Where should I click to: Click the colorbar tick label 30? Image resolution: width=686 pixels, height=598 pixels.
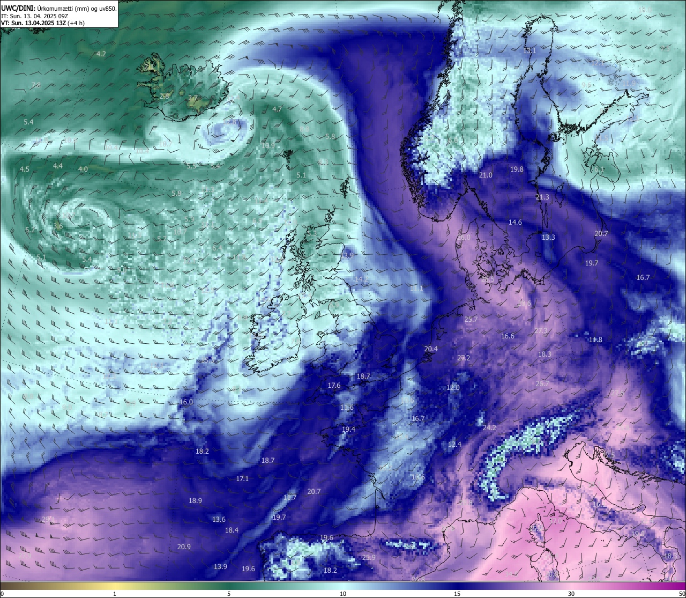(x=571, y=594)
